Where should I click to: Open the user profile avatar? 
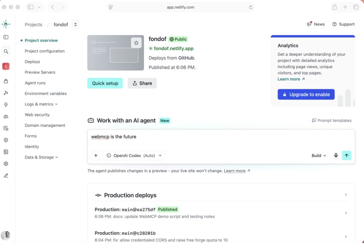6,235
